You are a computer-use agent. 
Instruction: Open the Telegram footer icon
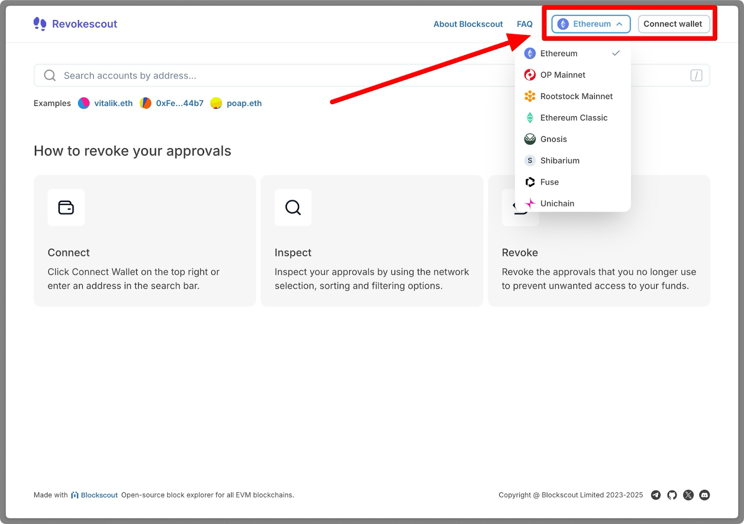[656, 495]
